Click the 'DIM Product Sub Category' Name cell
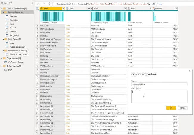 pos(52,39)
